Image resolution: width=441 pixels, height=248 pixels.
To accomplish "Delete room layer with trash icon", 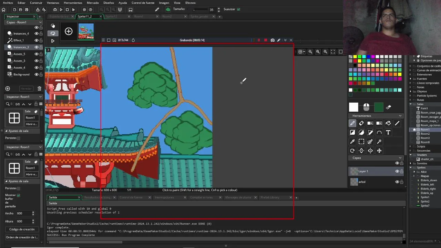I will click(x=39, y=89).
